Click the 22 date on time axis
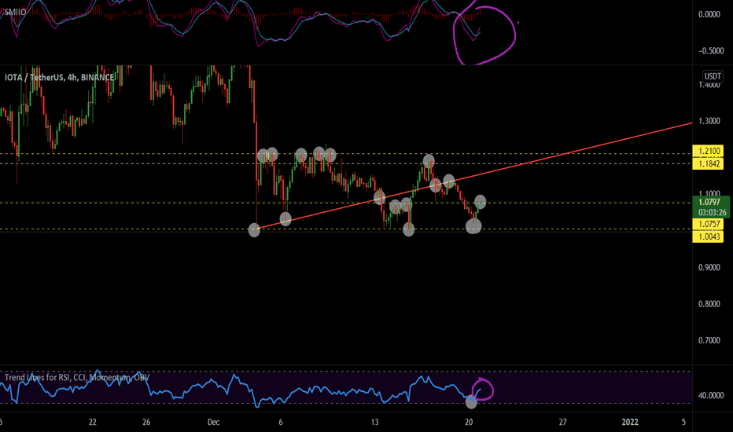 pos(93,423)
